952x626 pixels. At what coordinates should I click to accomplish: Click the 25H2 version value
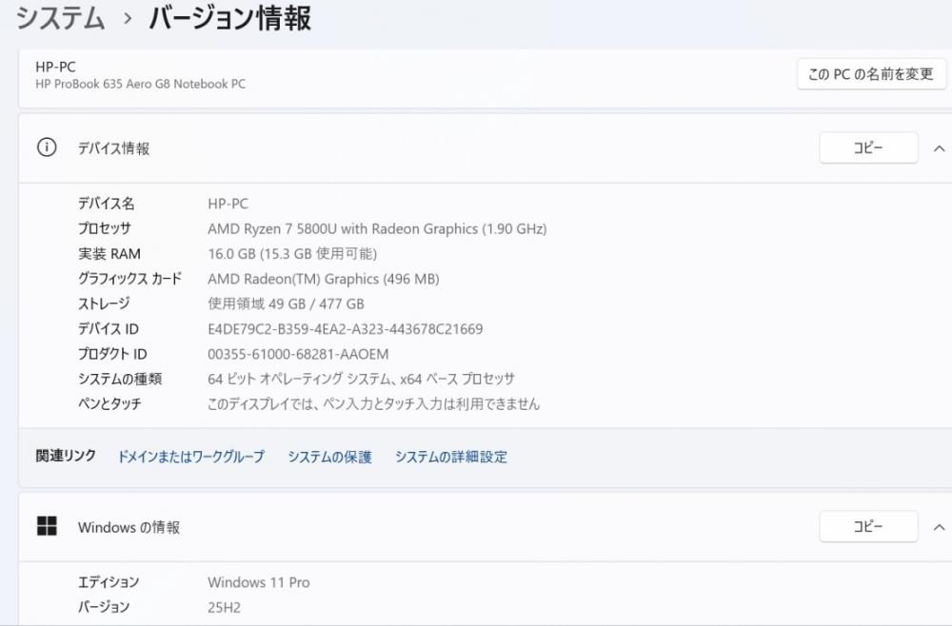click(x=224, y=607)
